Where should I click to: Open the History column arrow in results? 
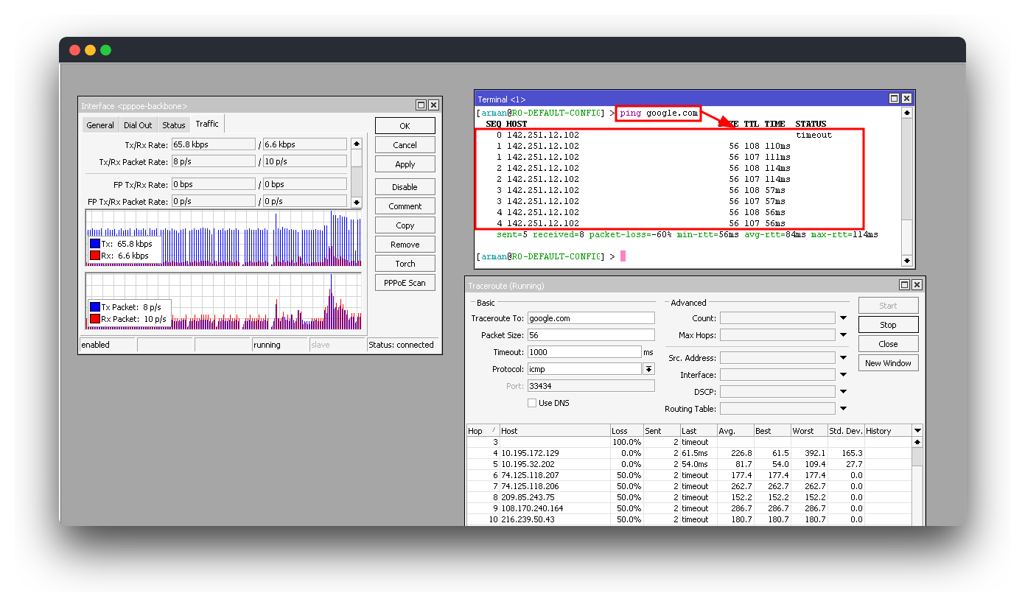coord(917,430)
